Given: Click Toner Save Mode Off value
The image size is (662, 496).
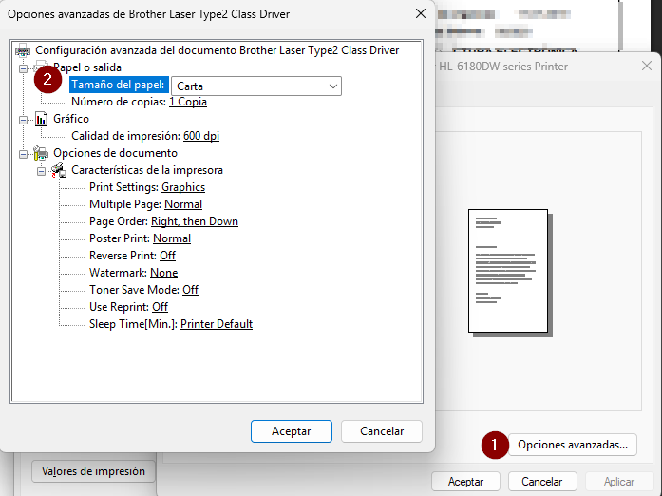Looking at the screenshot, I should [x=190, y=290].
